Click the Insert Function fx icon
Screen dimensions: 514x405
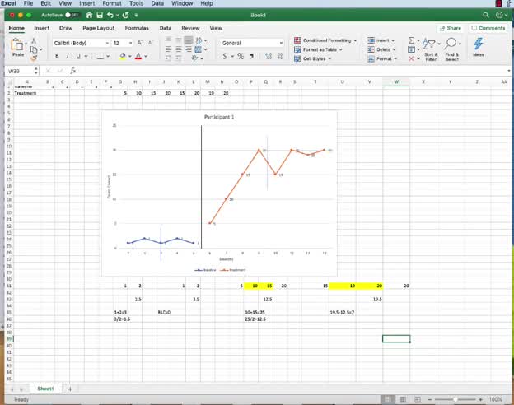point(73,71)
